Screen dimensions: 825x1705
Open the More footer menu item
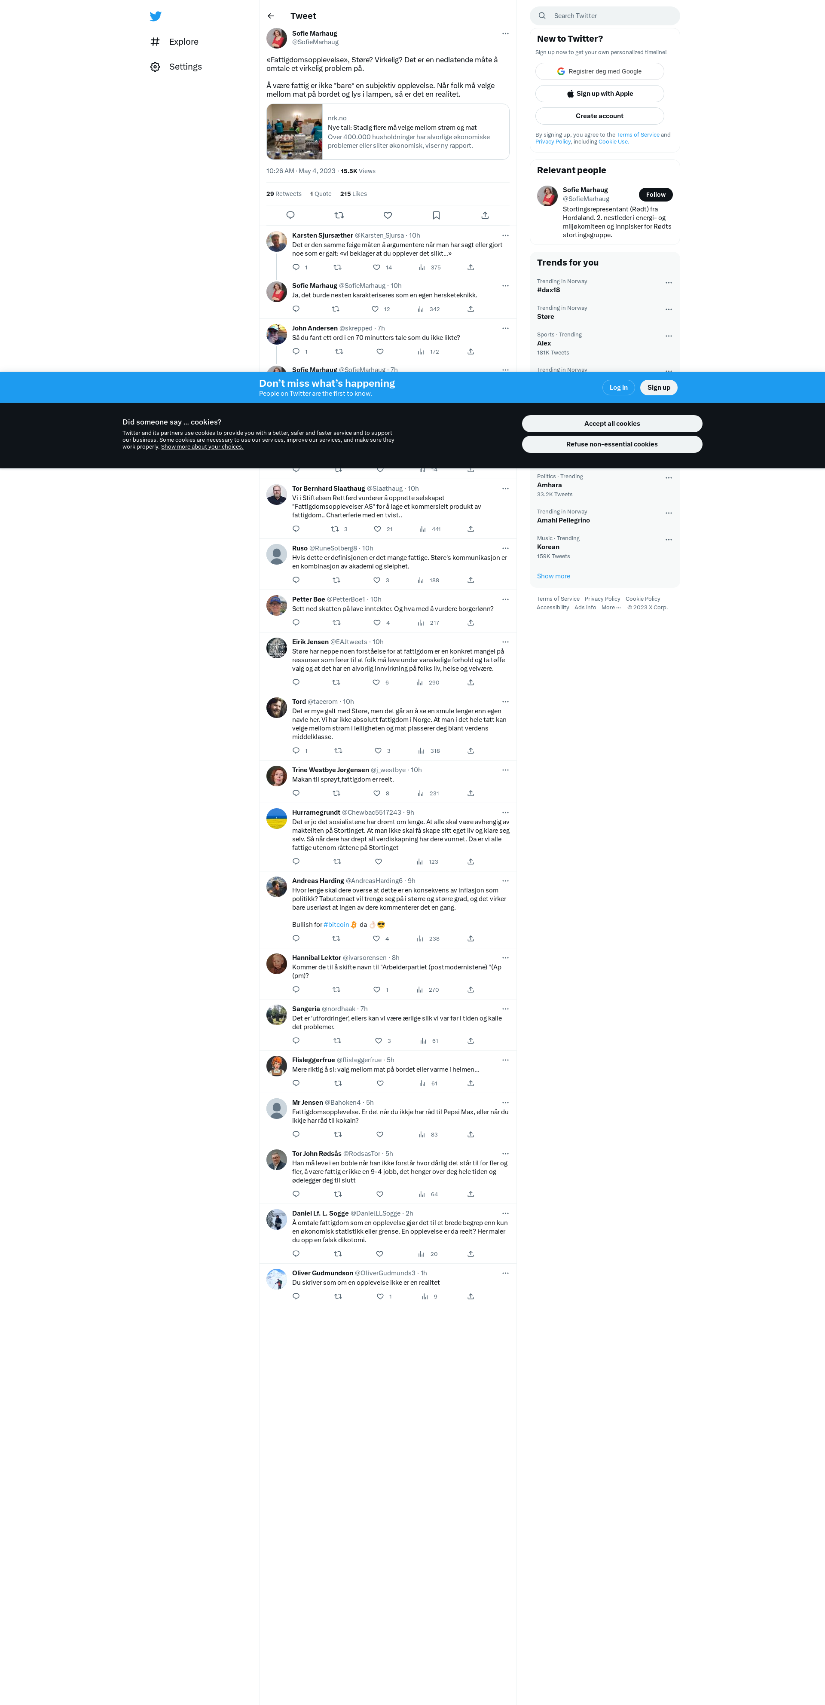(x=611, y=608)
